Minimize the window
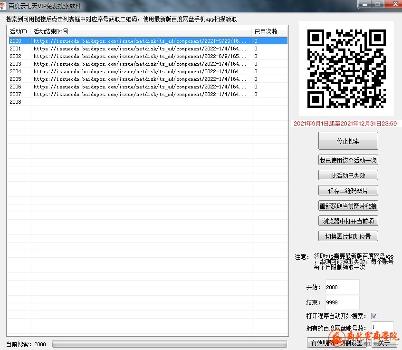The height and width of the screenshot is (350, 402). click(x=365, y=4)
